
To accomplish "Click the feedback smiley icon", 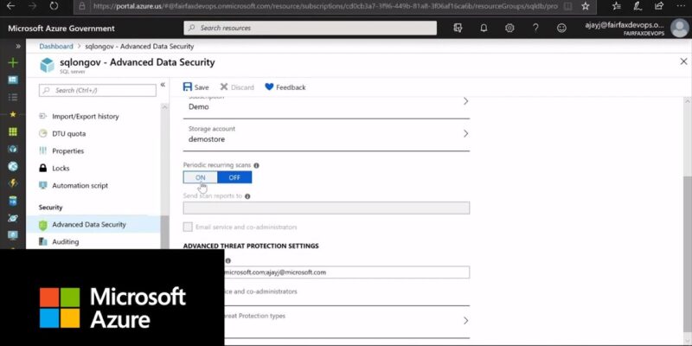I will coord(561,28).
